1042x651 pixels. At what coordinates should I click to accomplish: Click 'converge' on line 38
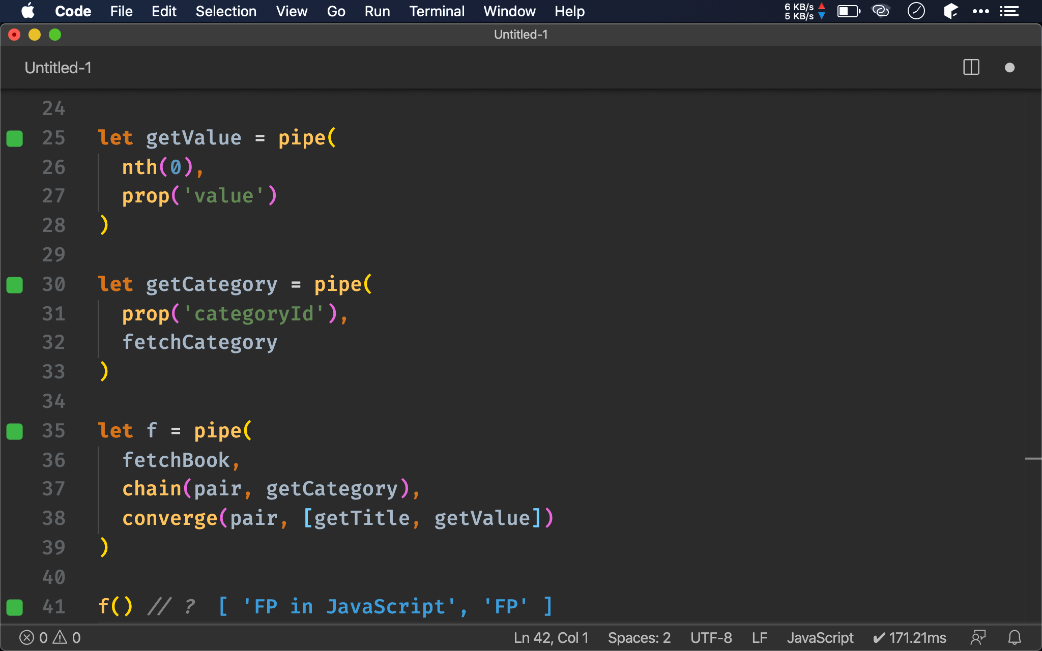(x=170, y=518)
